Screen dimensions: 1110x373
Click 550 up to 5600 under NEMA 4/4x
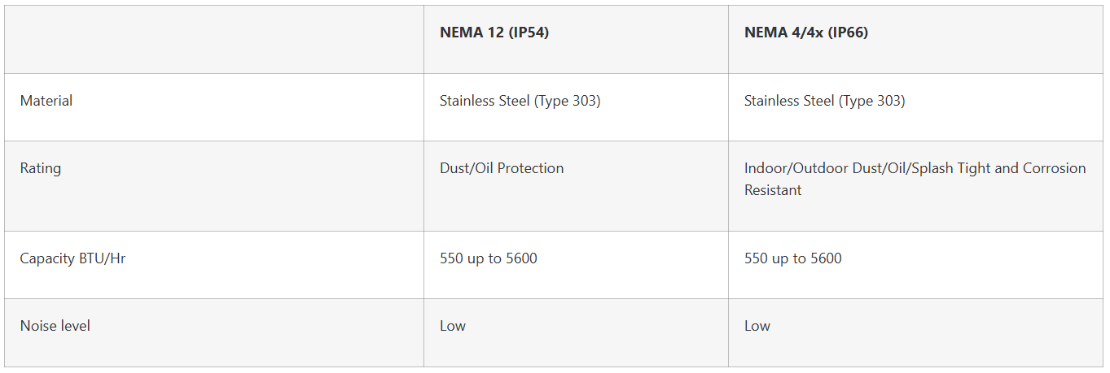click(x=792, y=258)
